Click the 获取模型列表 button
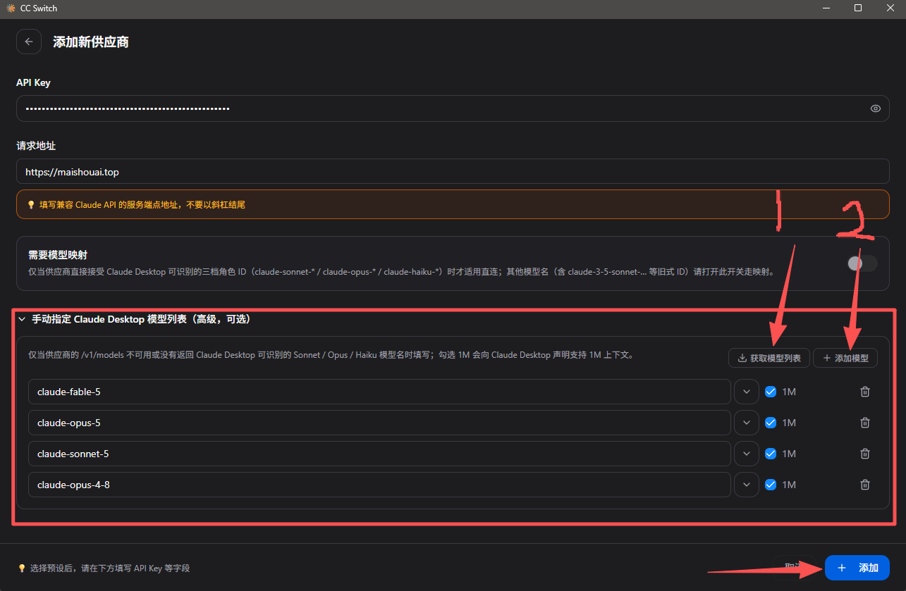 tap(769, 358)
